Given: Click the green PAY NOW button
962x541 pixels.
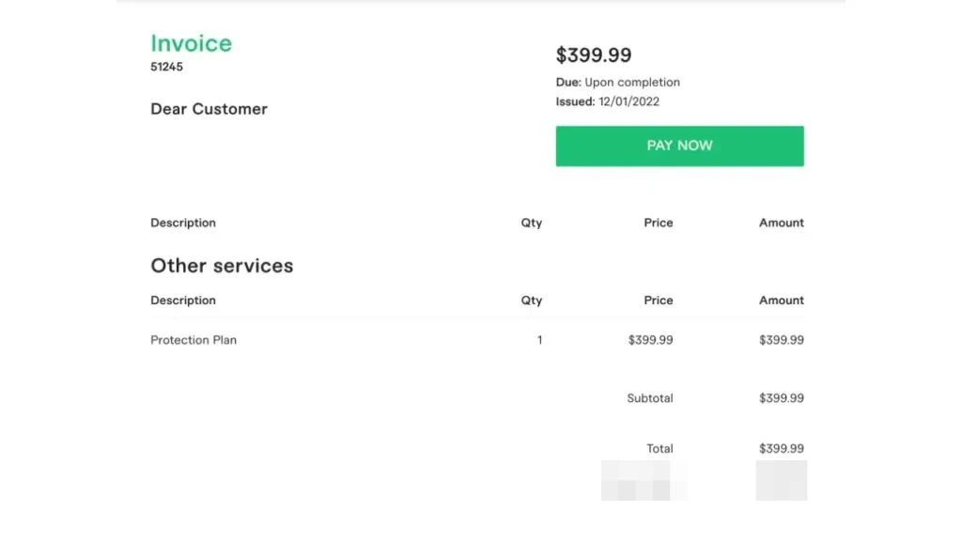Looking at the screenshot, I should 679,146.
